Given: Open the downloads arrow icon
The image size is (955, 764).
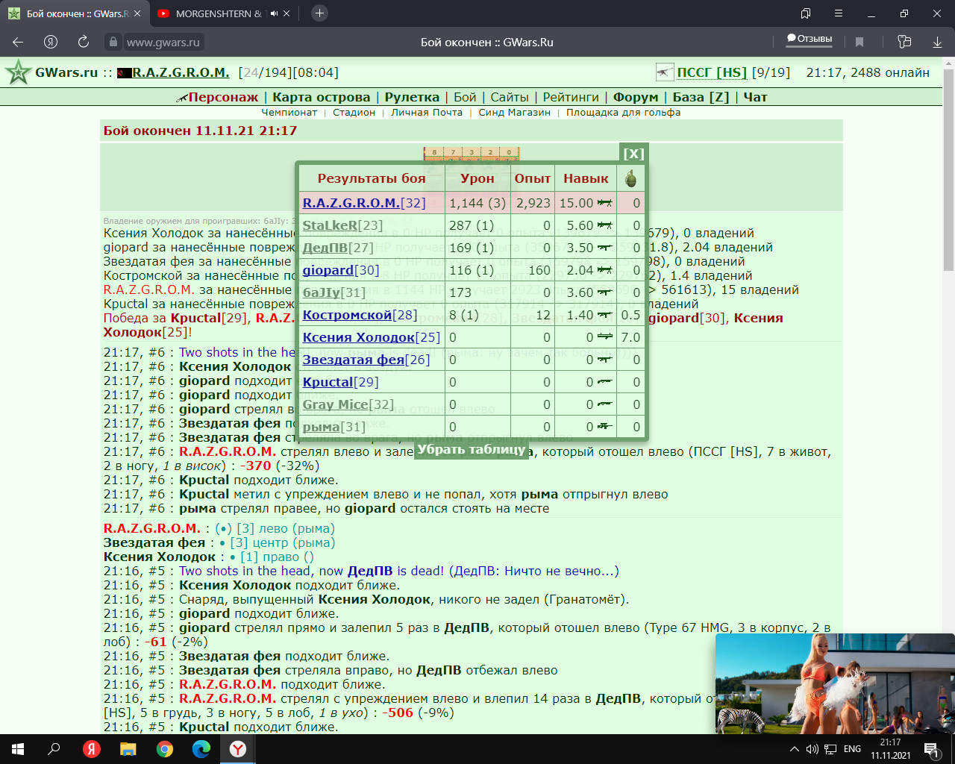Looking at the screenshot, I should (x=937, y=42).
